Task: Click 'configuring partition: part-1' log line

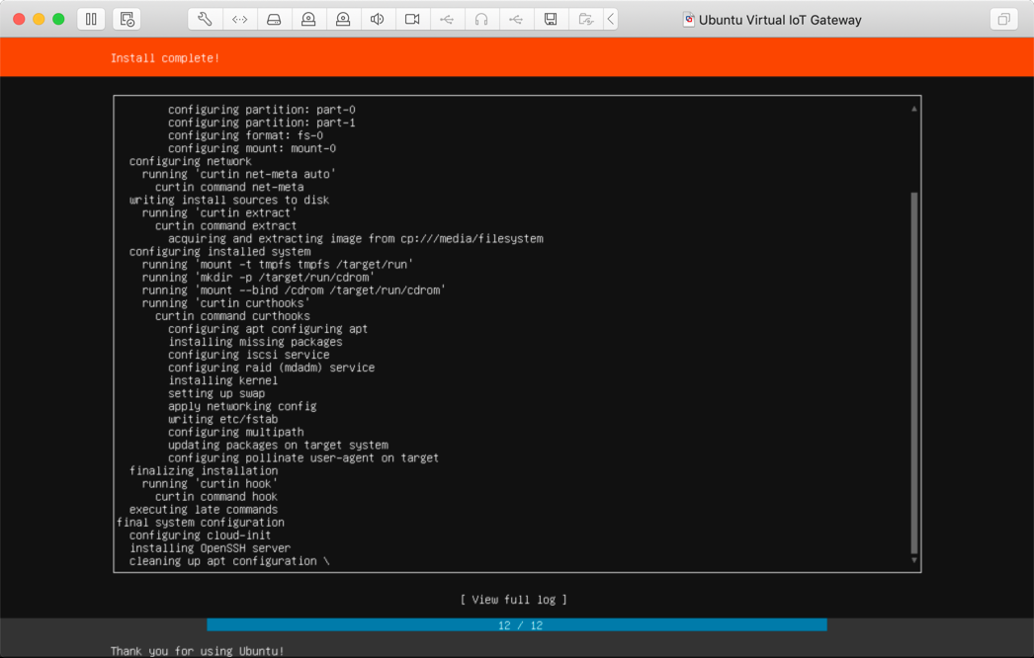Action: coord(261,123)
